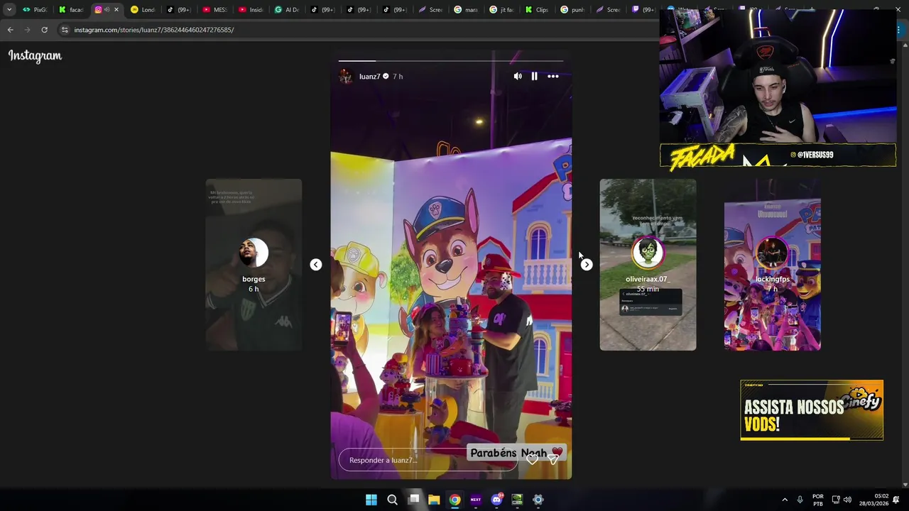909x511 pixels.
Task: Switch to the mara Google tab
Action: (x=467, y=10)
